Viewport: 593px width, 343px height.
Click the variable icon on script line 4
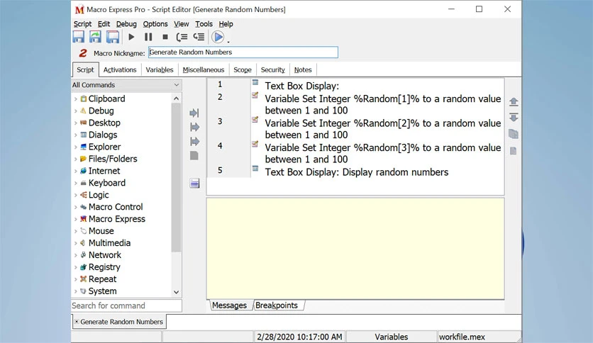(x=255, y=145)
